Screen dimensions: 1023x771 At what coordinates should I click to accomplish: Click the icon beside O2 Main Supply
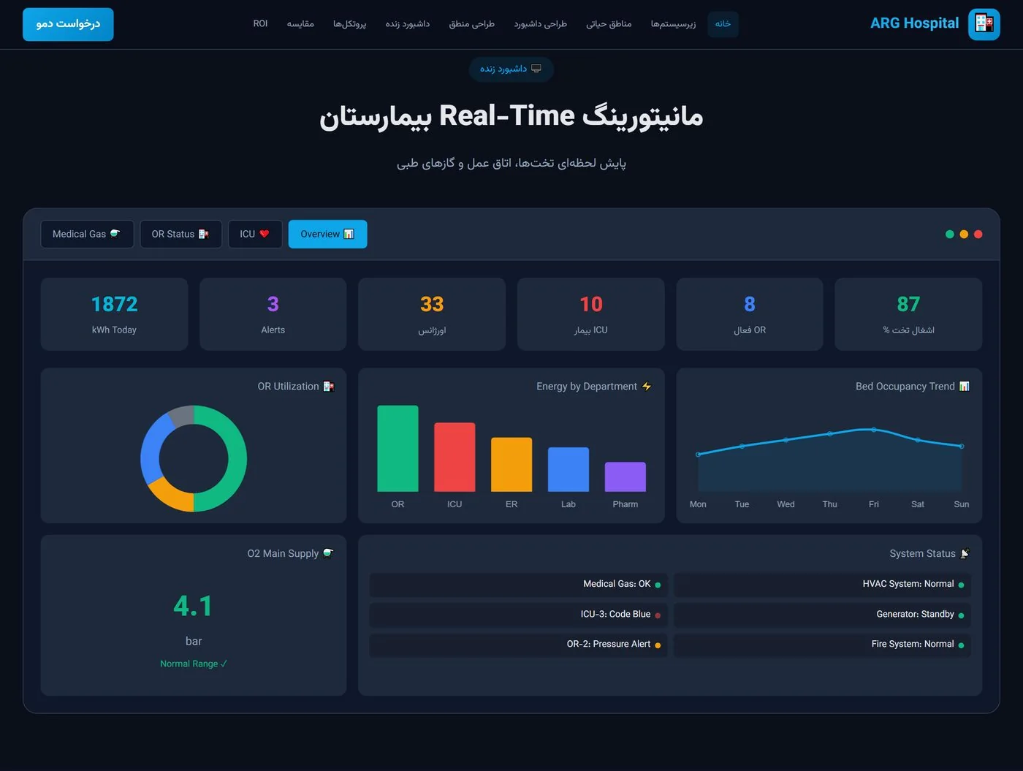coord(329,553)
